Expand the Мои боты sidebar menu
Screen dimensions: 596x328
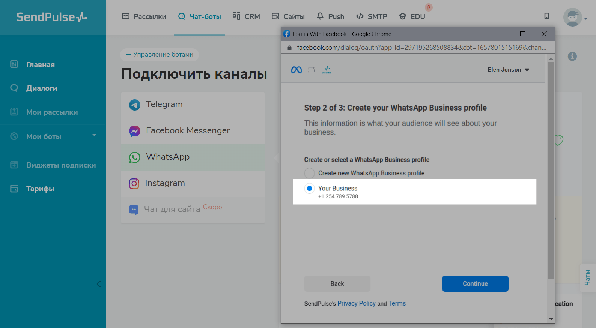(x=94, y=136)
